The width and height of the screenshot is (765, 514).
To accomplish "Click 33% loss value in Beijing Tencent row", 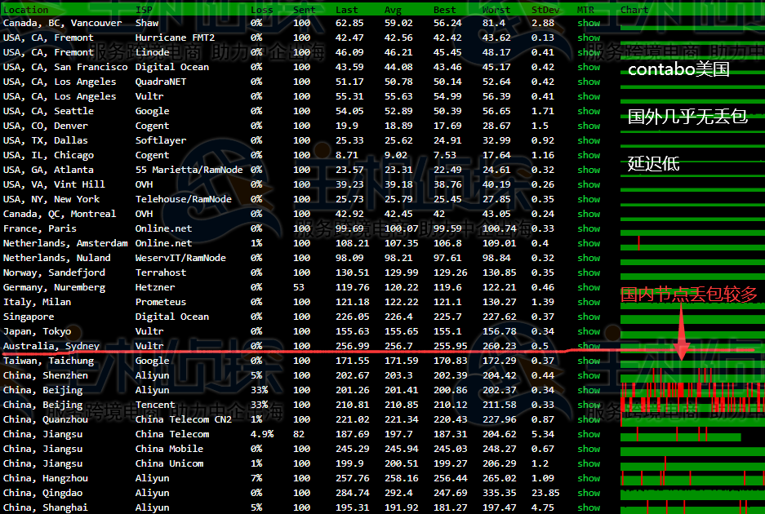I will (259, 405).
